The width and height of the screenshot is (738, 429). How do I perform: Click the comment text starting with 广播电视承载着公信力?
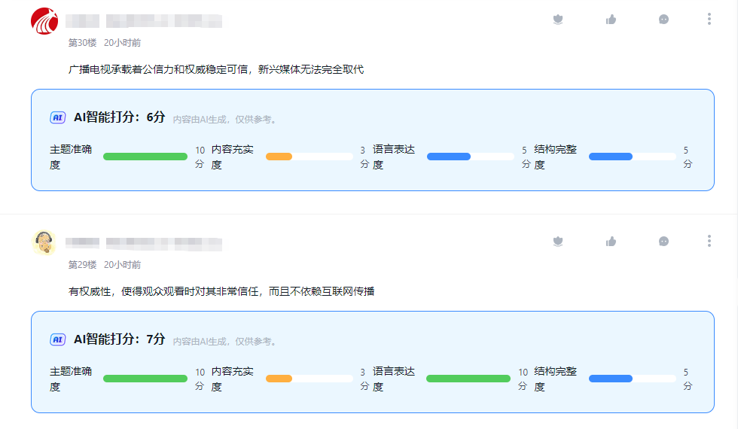tap(216, 69)
